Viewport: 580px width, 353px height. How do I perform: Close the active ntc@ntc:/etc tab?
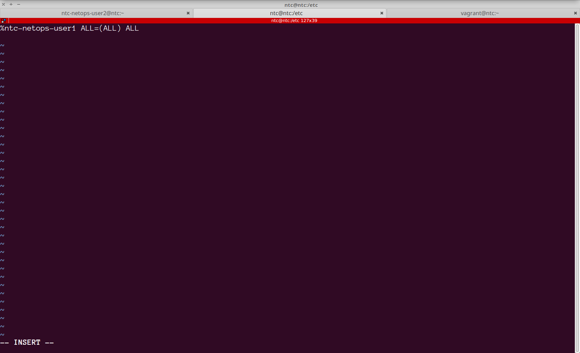pos(381,13)
